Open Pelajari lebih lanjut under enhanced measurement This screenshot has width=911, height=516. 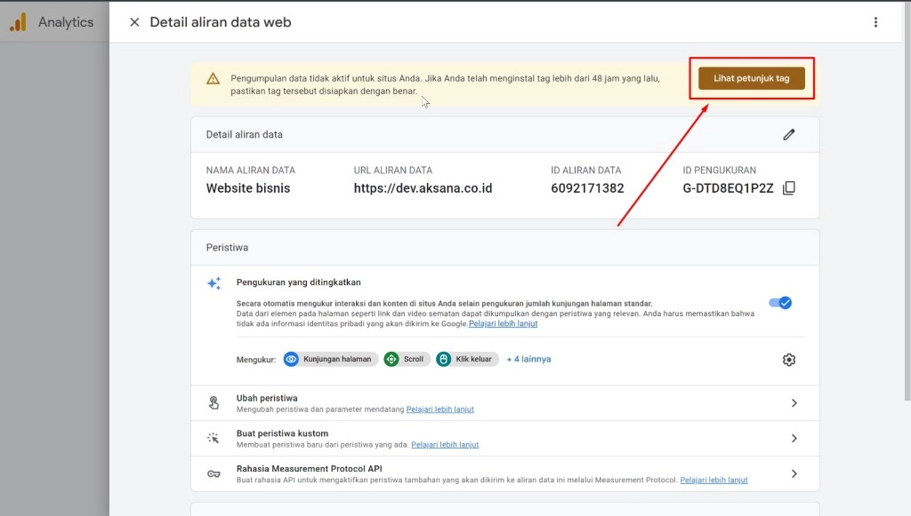(503, 324)
